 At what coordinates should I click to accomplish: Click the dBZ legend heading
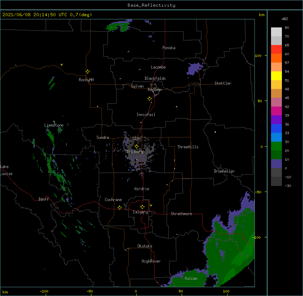pyautogui.click(x=285, y=19)
